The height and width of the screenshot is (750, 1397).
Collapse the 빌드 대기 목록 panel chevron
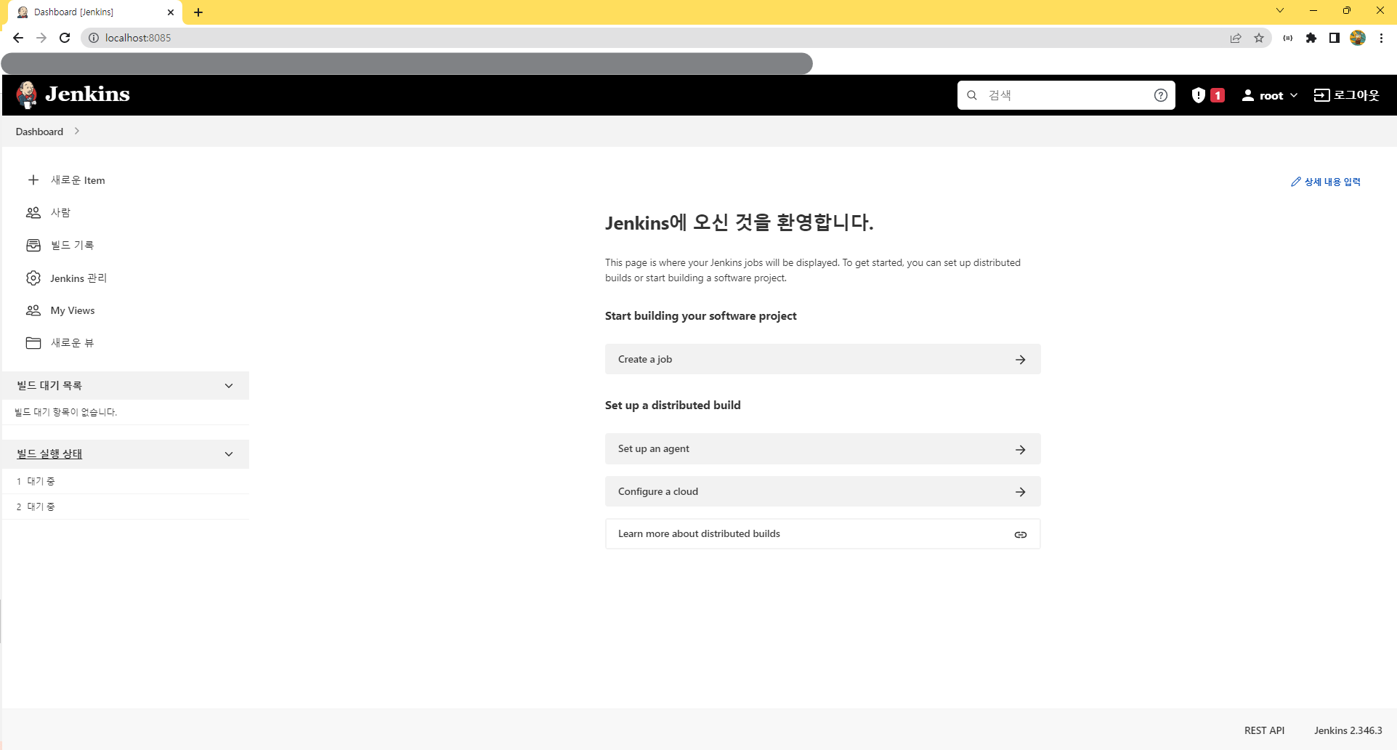click(x=229, y=386)
